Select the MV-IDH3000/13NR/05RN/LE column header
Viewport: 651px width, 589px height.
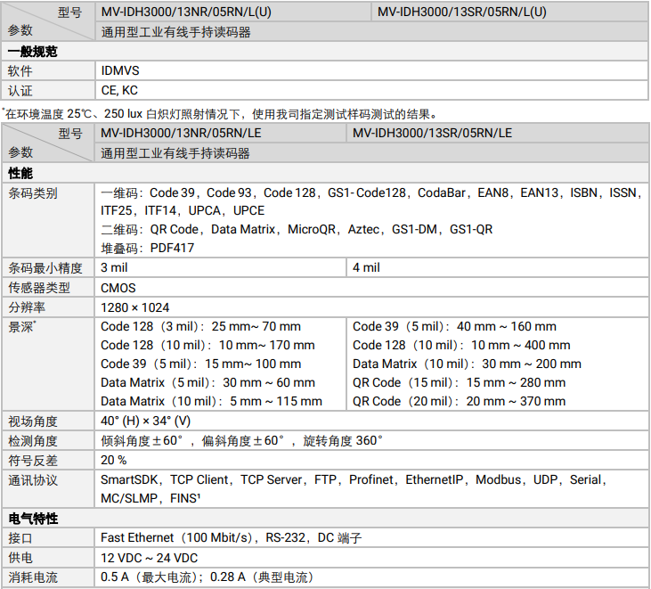(x=182, y=133)
